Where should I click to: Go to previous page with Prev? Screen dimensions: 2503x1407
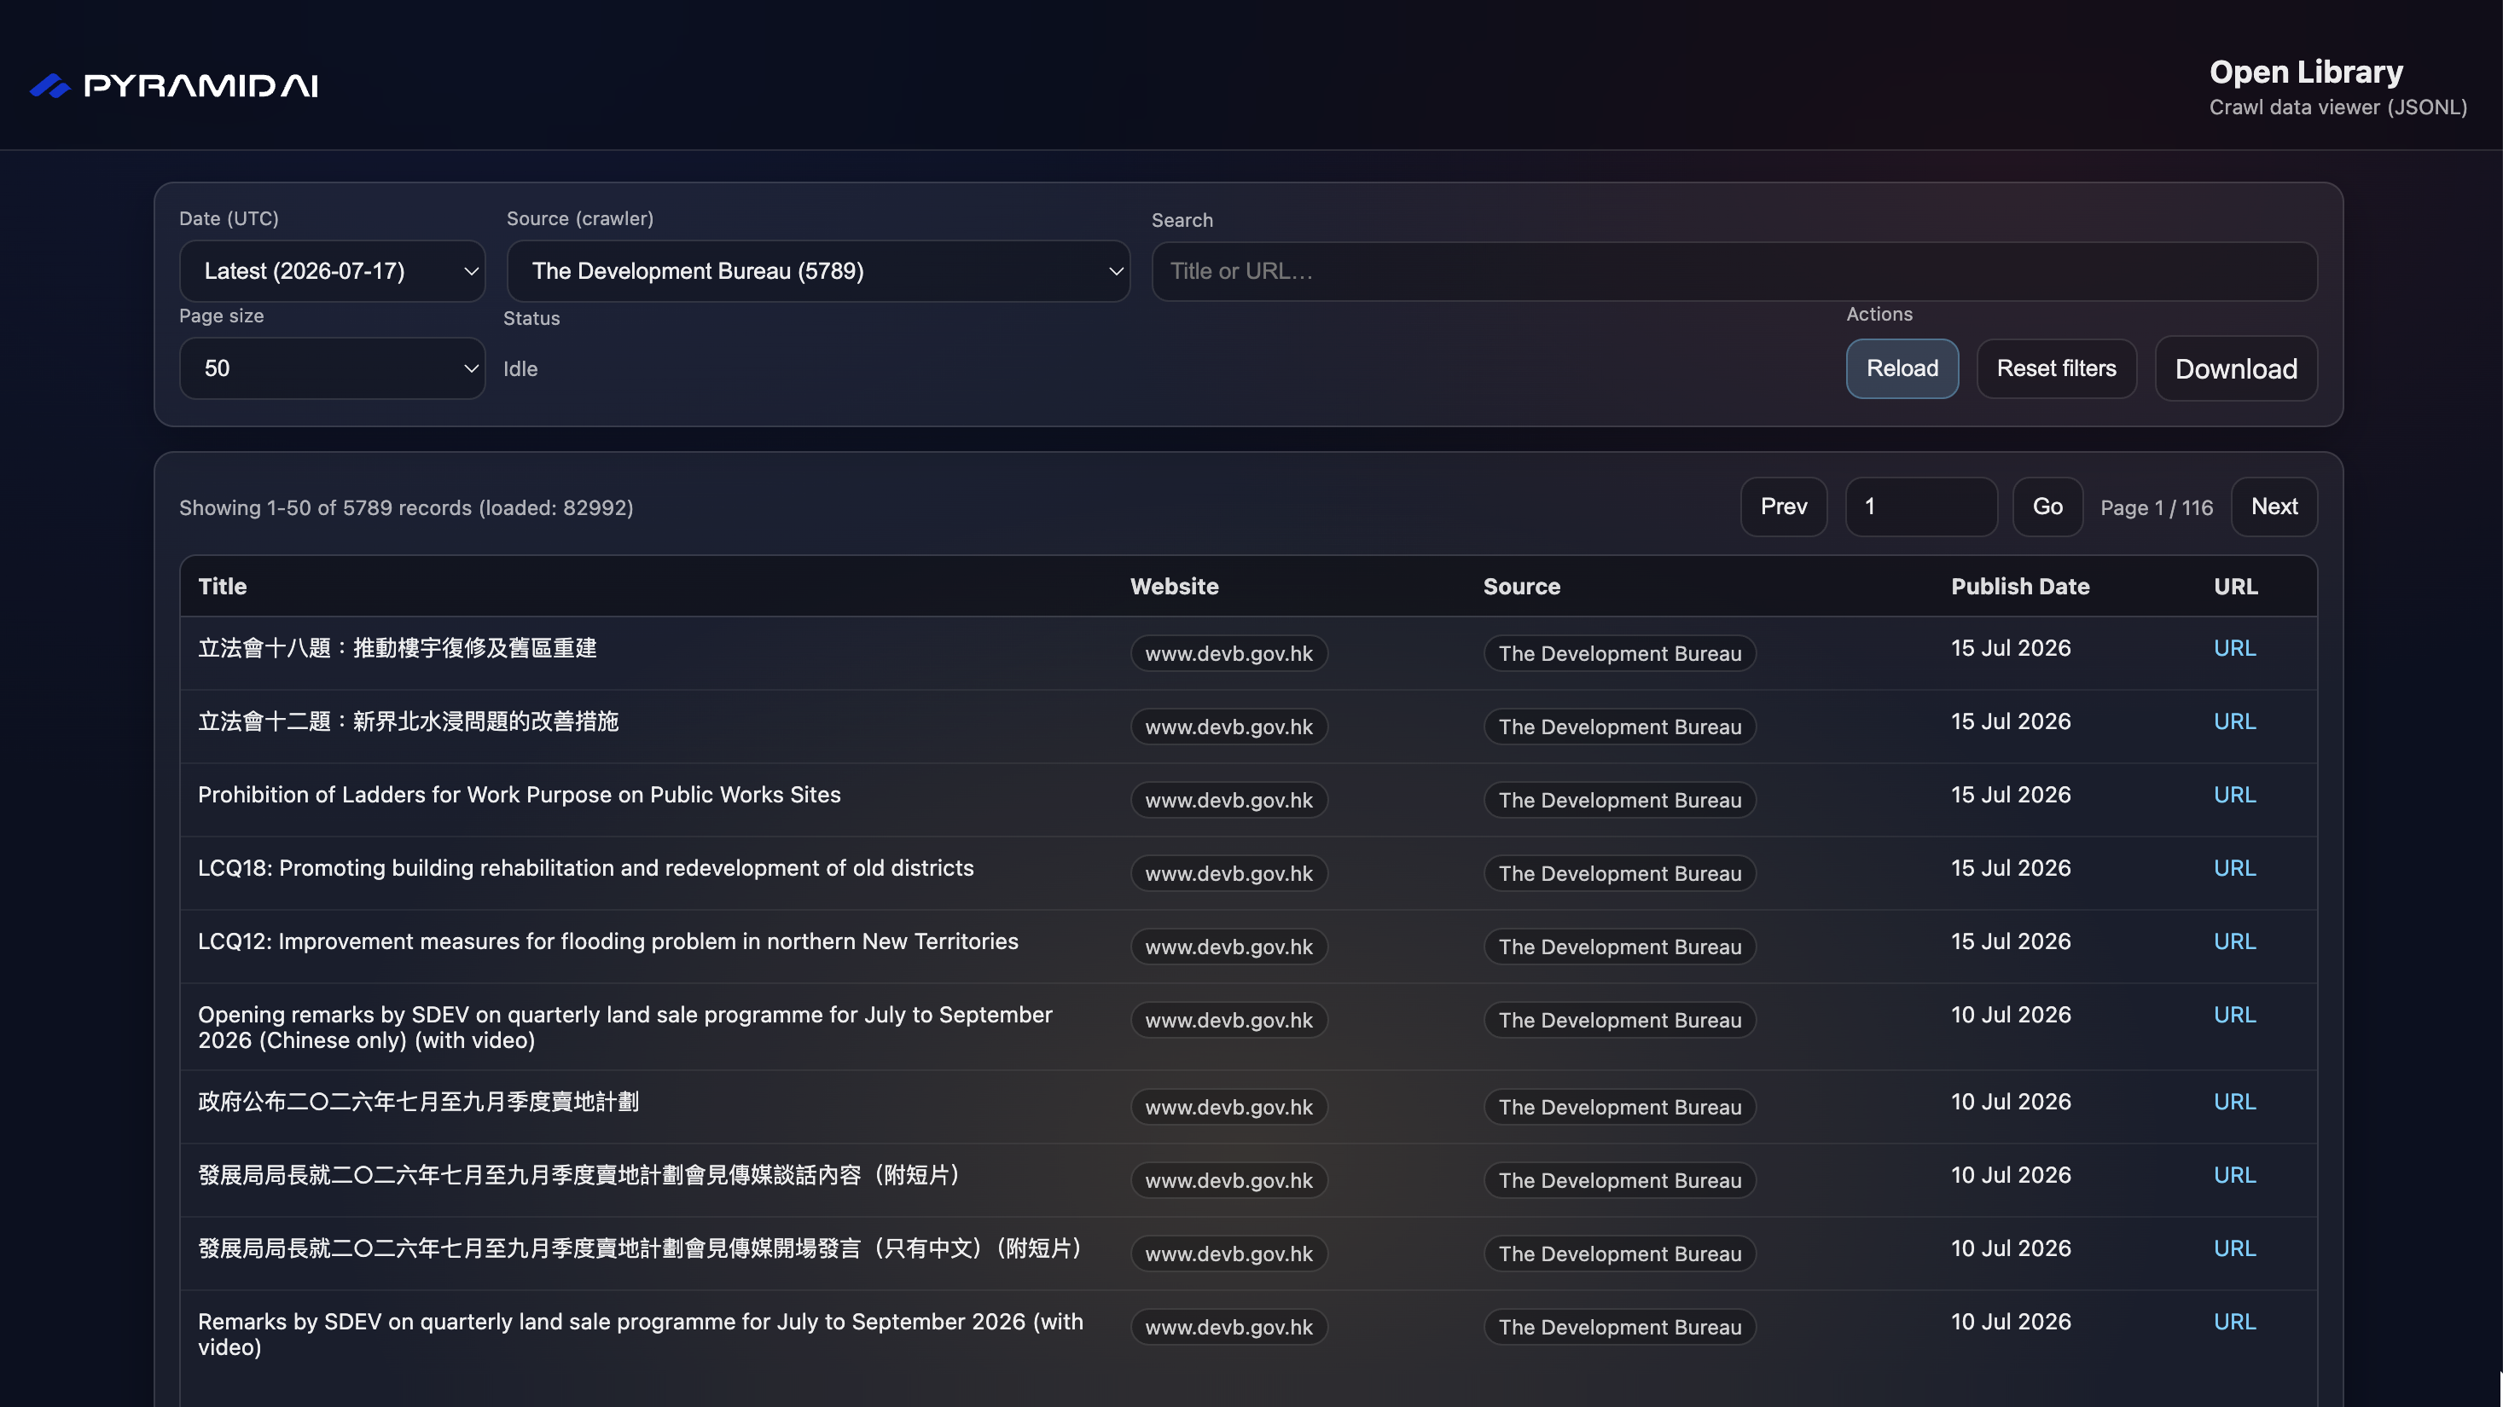tap(1783, 507)
